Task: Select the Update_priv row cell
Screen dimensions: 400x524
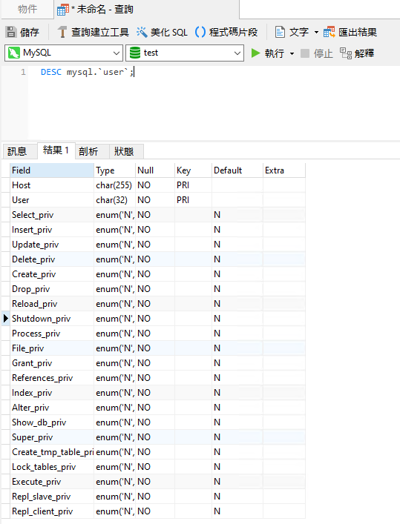Action: pyautogui.click(x=52, y=245)
